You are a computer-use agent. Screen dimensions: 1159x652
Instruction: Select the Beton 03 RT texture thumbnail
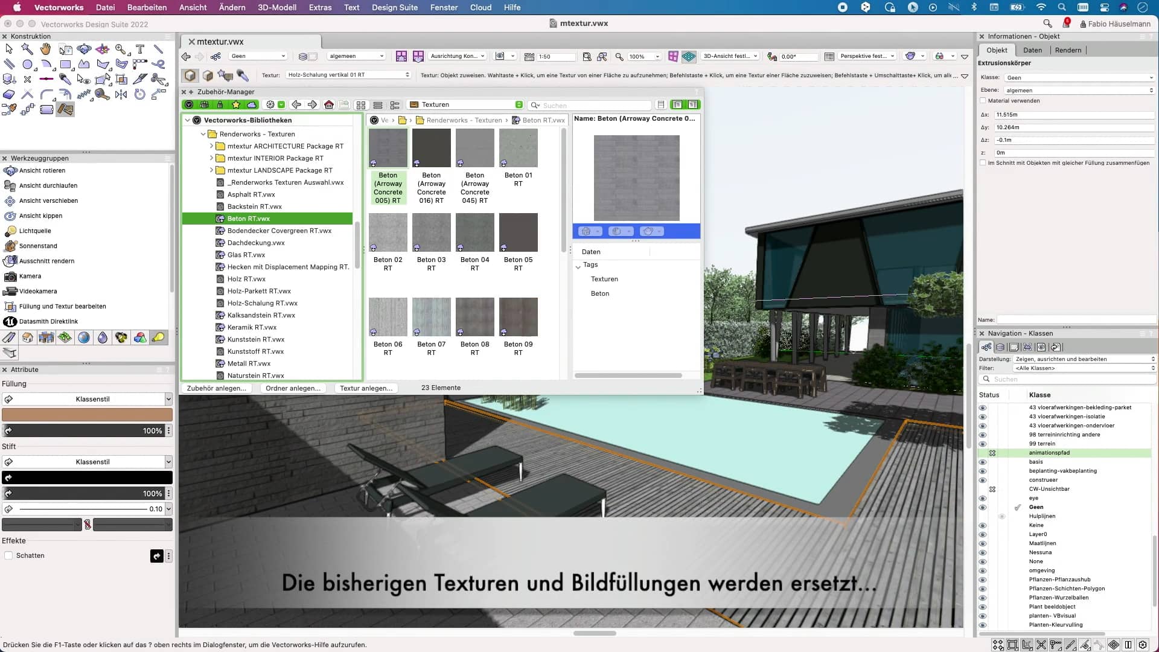[x=431, y=232]
